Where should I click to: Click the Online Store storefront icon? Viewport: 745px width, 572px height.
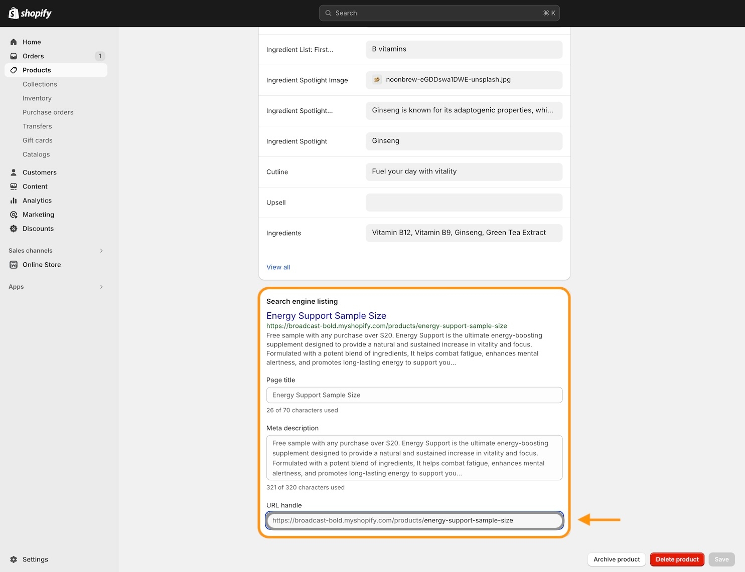click(x=14, y=265)
